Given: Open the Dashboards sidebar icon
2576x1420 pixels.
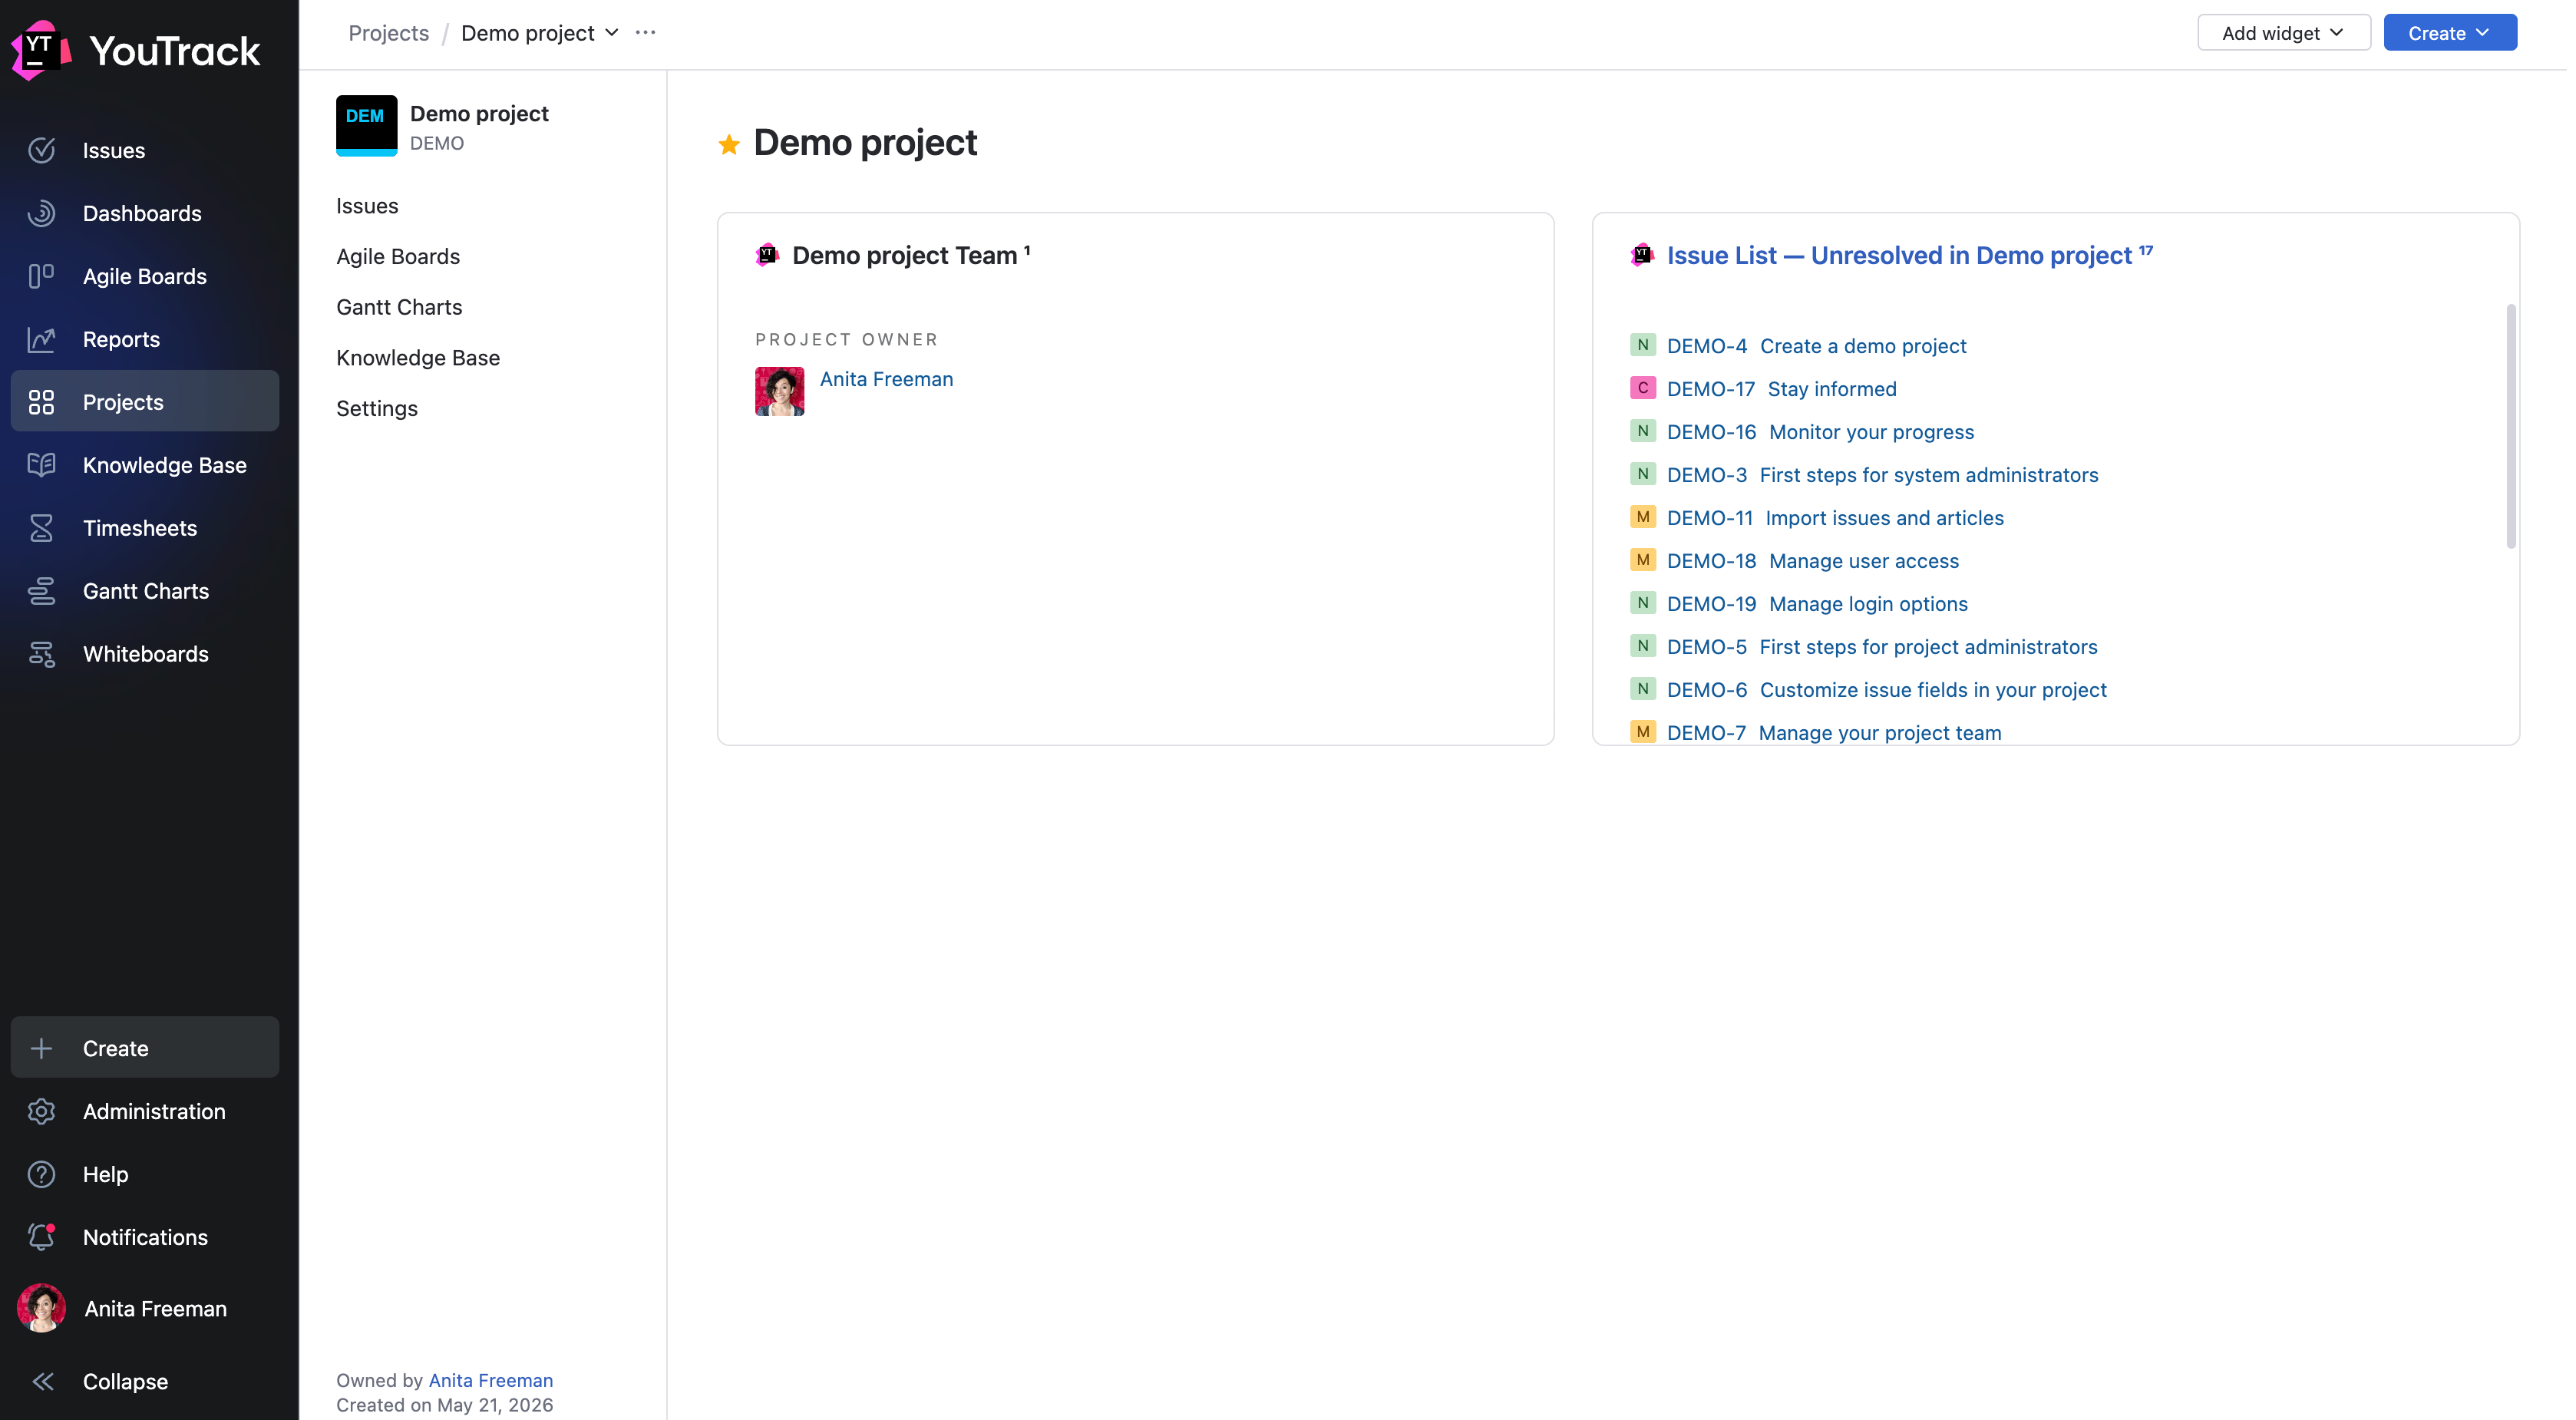Looking at the screenshot, I should [41, 213].
